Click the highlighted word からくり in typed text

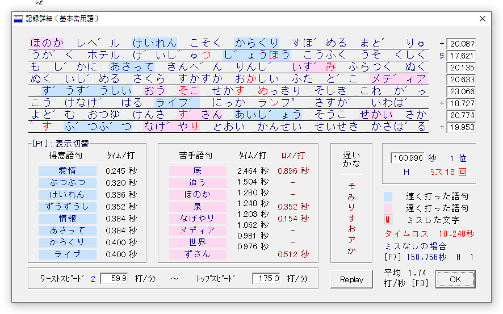(257, 43)
